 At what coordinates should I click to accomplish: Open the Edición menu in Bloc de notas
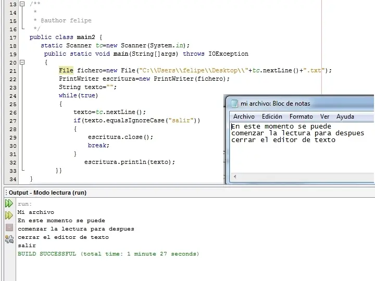pos(272,117)
